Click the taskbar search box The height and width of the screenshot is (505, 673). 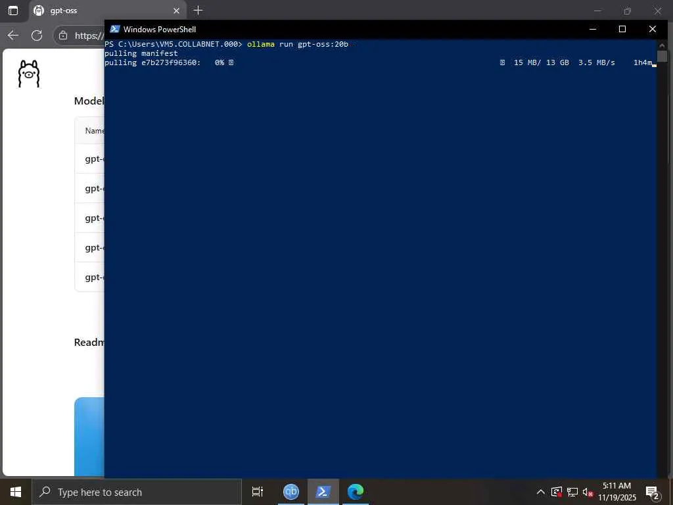point(137,492)
